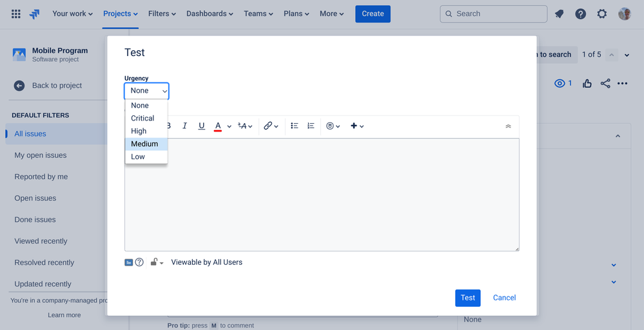Click the Back to project arrow icon

point(19,85)
